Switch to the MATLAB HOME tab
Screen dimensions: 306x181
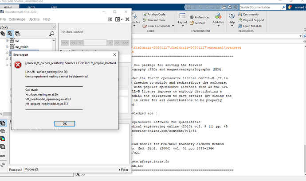(8, 7)
